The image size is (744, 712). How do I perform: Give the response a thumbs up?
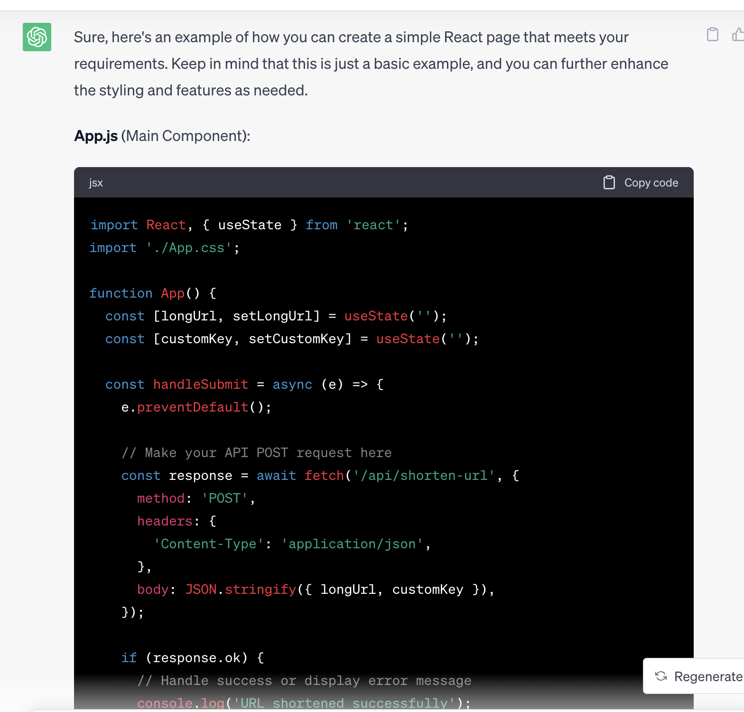pyautogui.click(x=738, y=35)
